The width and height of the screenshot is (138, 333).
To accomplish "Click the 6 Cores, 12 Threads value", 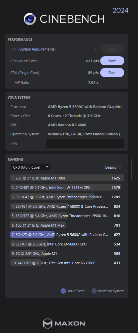I will pos(74,116).
